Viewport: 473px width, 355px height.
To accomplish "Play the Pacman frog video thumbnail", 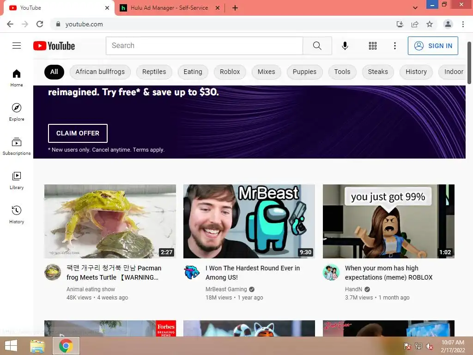I will pos(110,221).
